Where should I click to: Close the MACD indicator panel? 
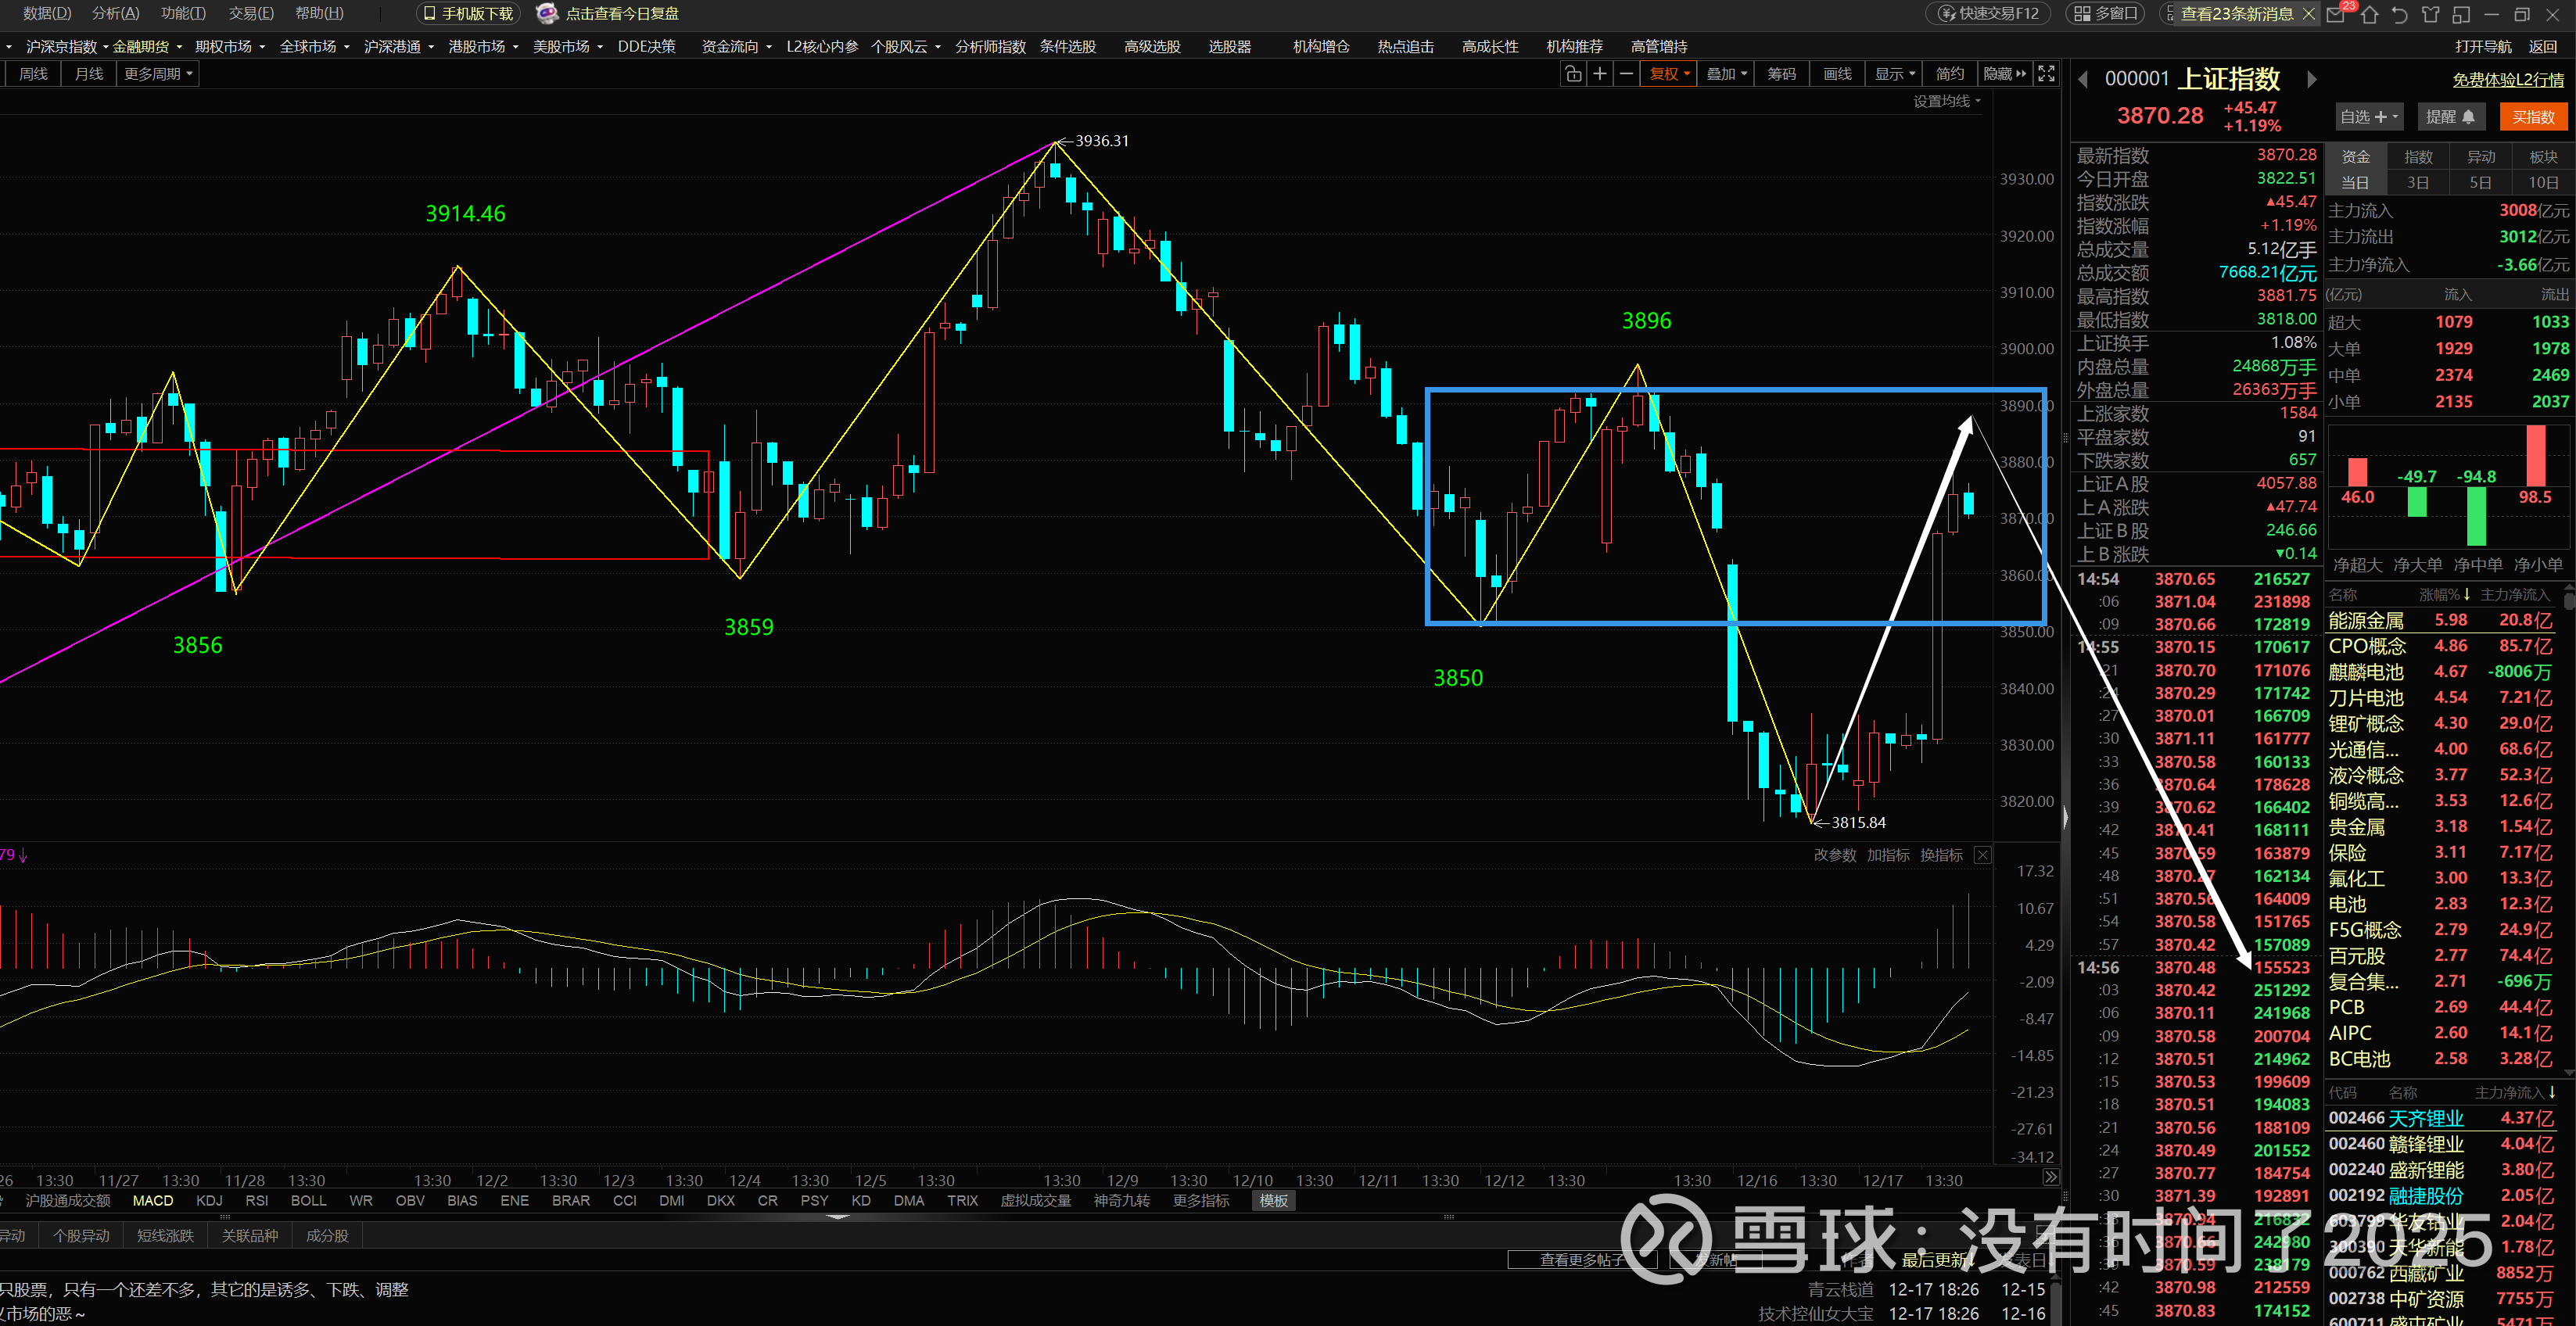1982,855
